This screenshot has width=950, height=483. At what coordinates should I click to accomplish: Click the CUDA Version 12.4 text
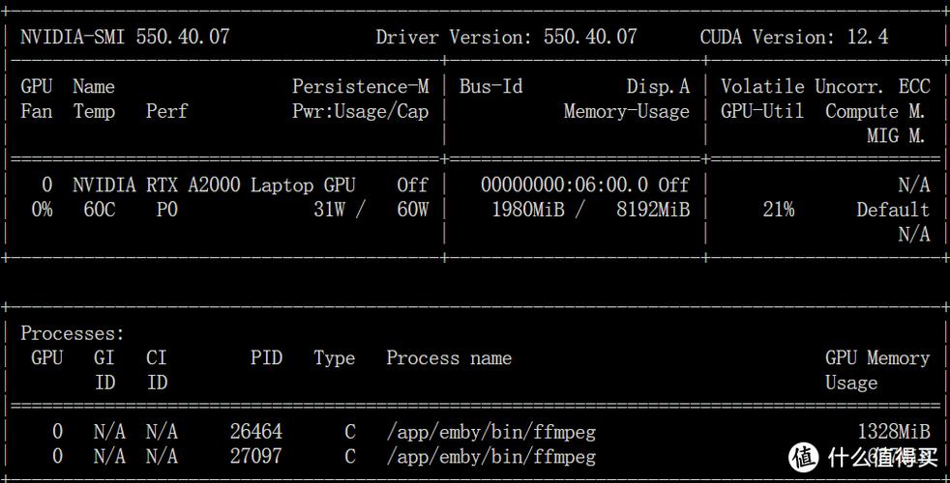[793, 37]
